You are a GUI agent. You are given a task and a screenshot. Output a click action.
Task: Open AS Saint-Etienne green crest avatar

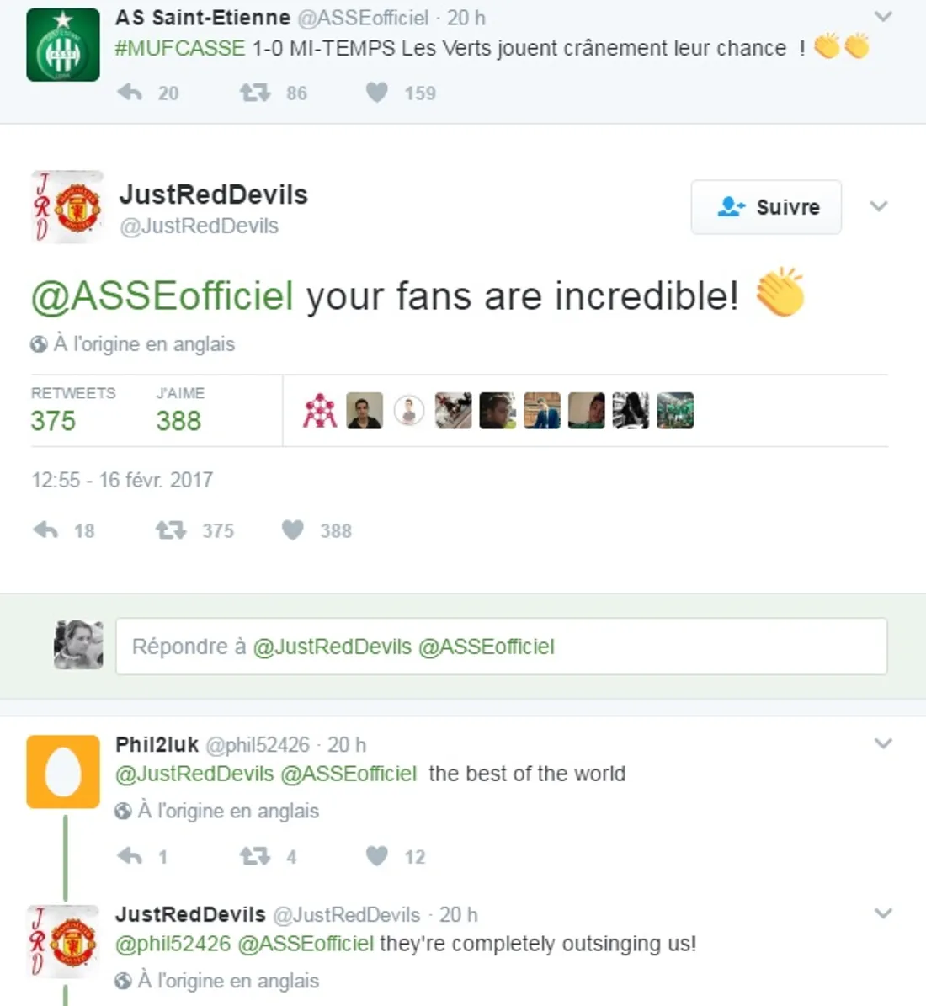pos(63,45)
